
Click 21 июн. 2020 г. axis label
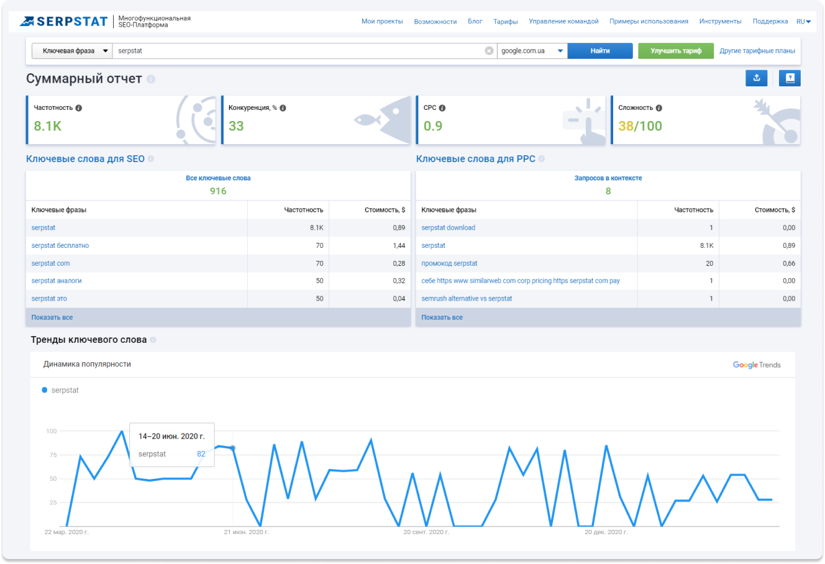pos(246,532)
